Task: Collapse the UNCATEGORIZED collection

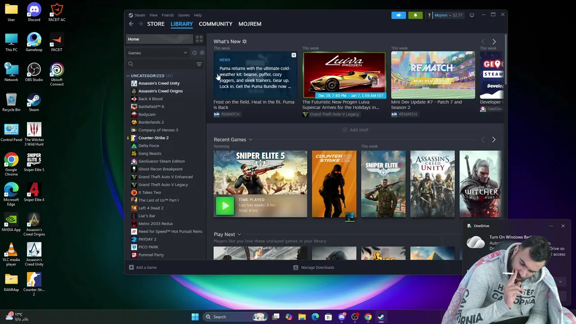Action: [x=128, y=76]
